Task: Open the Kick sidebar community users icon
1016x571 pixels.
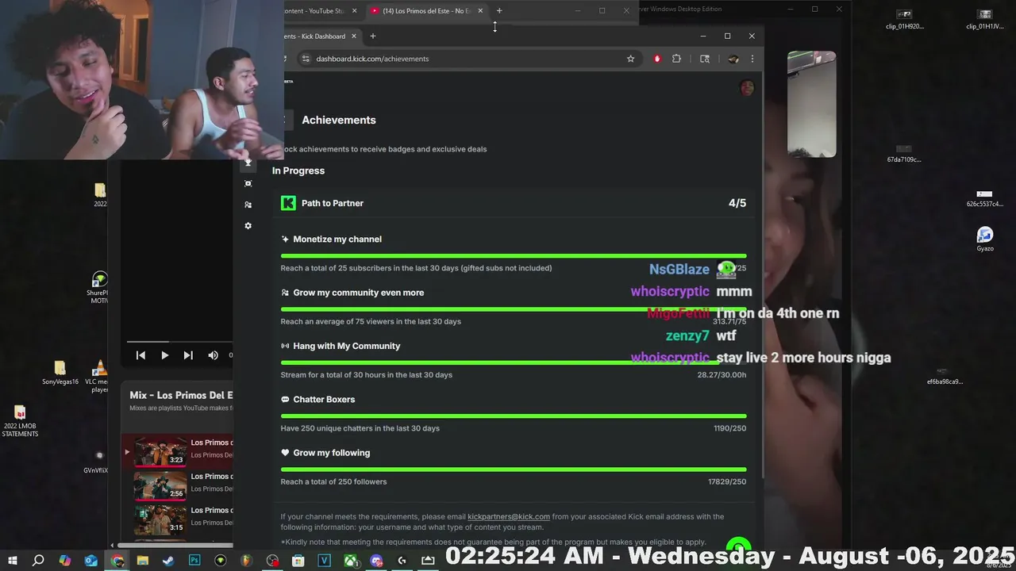Action: click(248, 205)
